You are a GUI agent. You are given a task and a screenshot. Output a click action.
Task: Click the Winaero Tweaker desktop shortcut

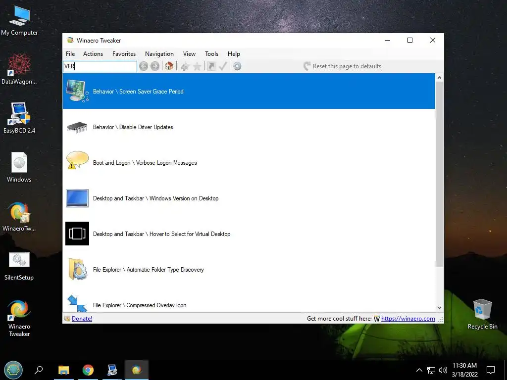pyautogui.click(x=19, y=318)
